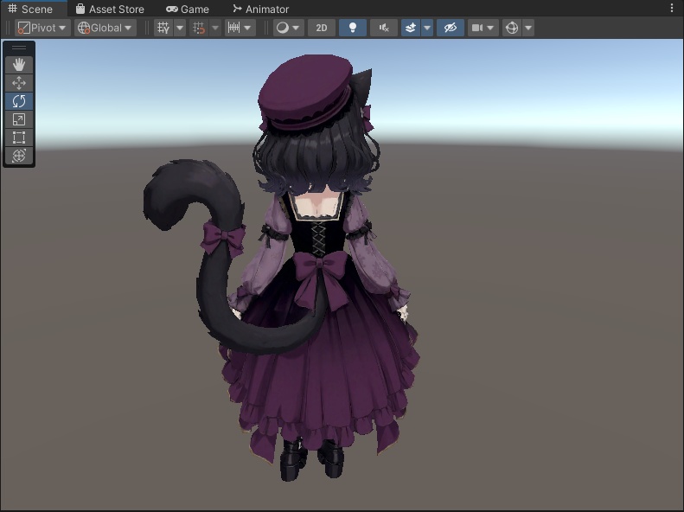Expand the grid snapping settings arrow
Viewport: 684px width, 512px height.
[x=215, y=28]
